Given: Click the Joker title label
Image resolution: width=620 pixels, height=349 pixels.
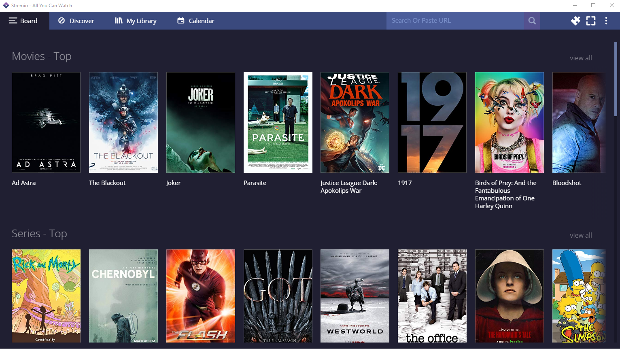Looking at the screenshot, I should click(x=173, y=183).
